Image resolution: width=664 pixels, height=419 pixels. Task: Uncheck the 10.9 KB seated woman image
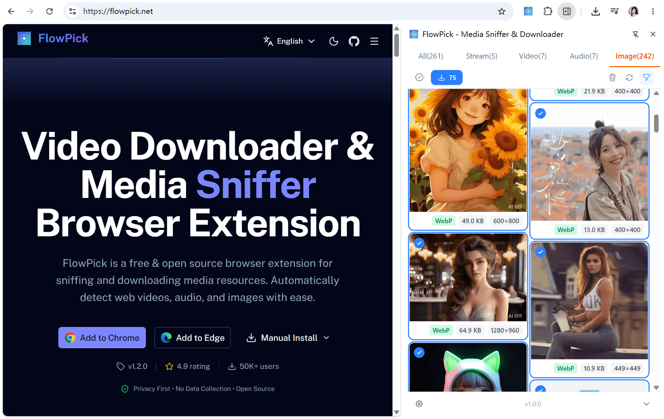coord(541,252)
